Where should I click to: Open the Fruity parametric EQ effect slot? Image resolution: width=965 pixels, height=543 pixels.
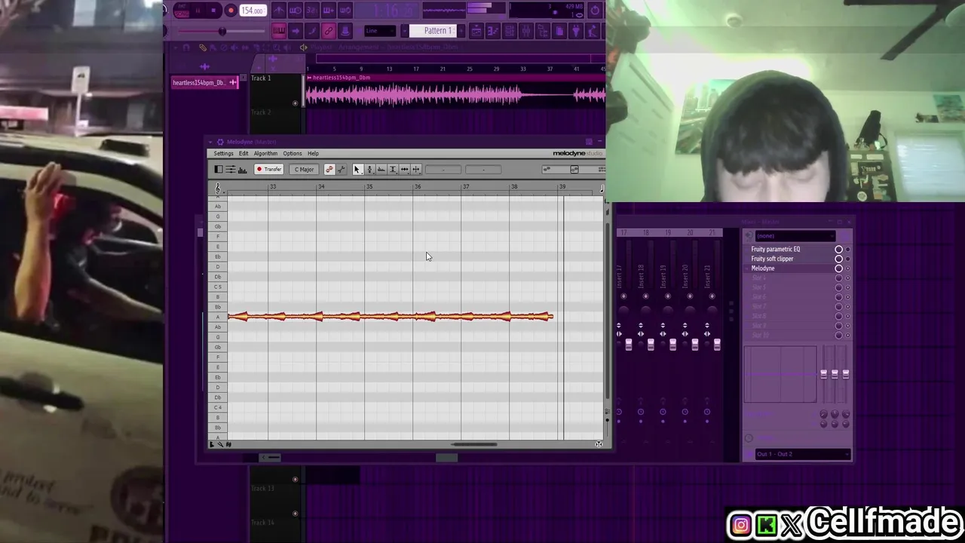[776, 249]
